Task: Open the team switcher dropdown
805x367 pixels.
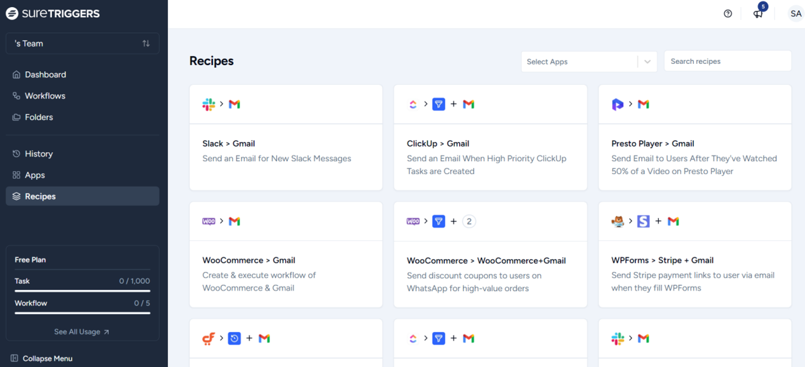Action: click(82, 43)
